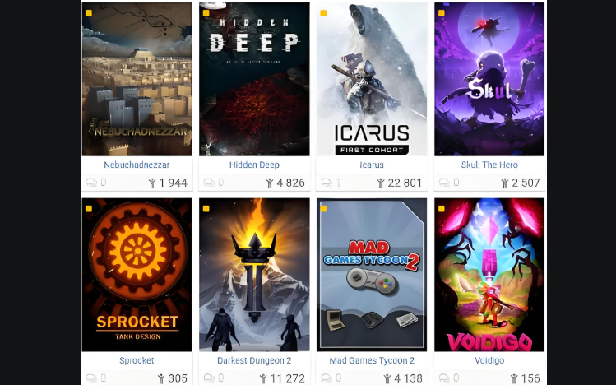Click the comments bubble icon under Icarus
616x385 pixels.
tap(327, 183)
